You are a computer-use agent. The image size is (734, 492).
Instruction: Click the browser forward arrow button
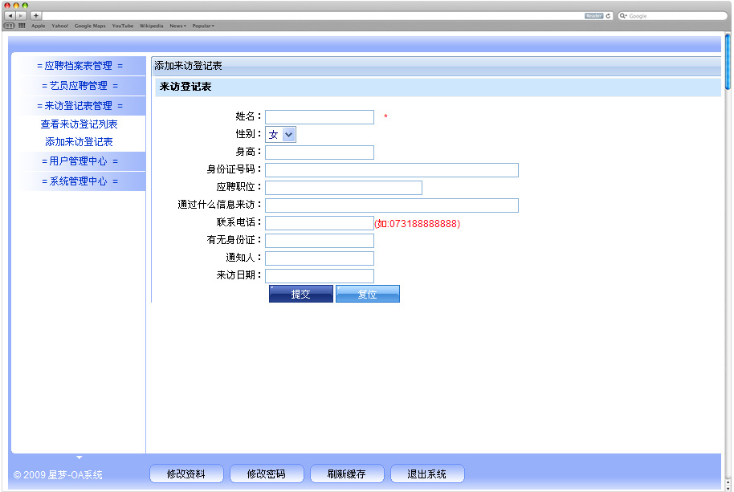click(x=22, y=16)
